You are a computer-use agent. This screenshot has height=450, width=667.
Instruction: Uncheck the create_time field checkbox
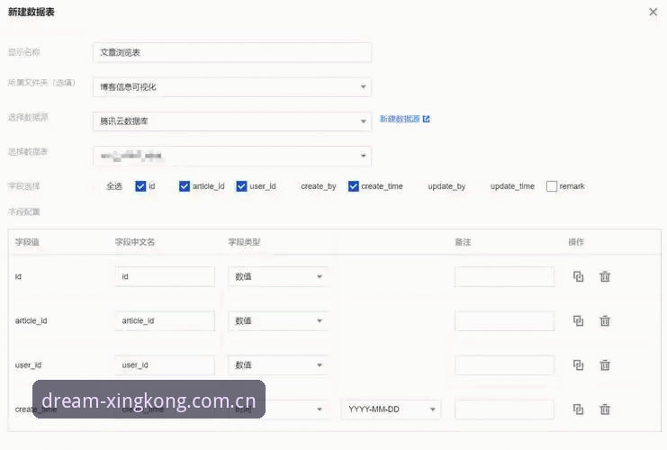pos(353,186)
